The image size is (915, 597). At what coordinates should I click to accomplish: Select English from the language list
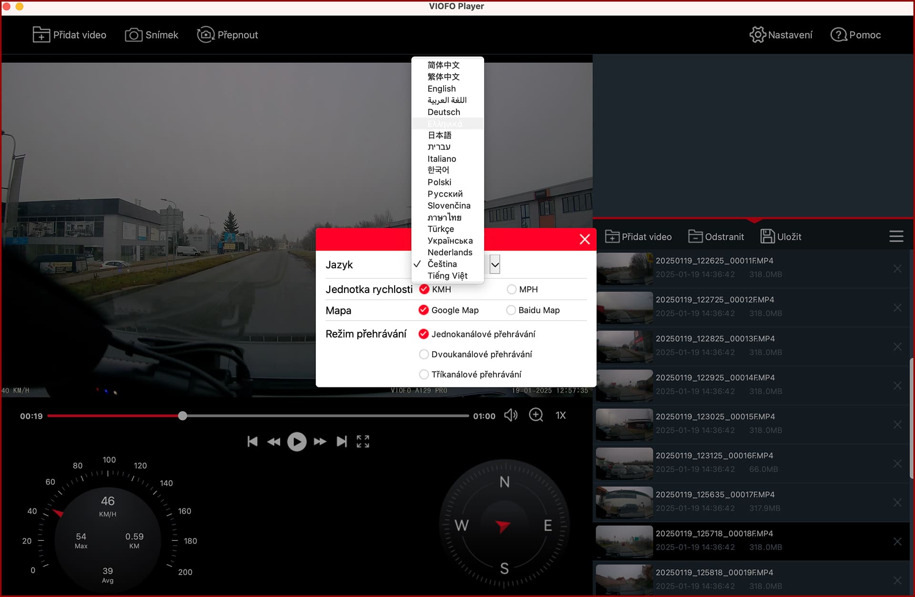[x=441, y=89]
